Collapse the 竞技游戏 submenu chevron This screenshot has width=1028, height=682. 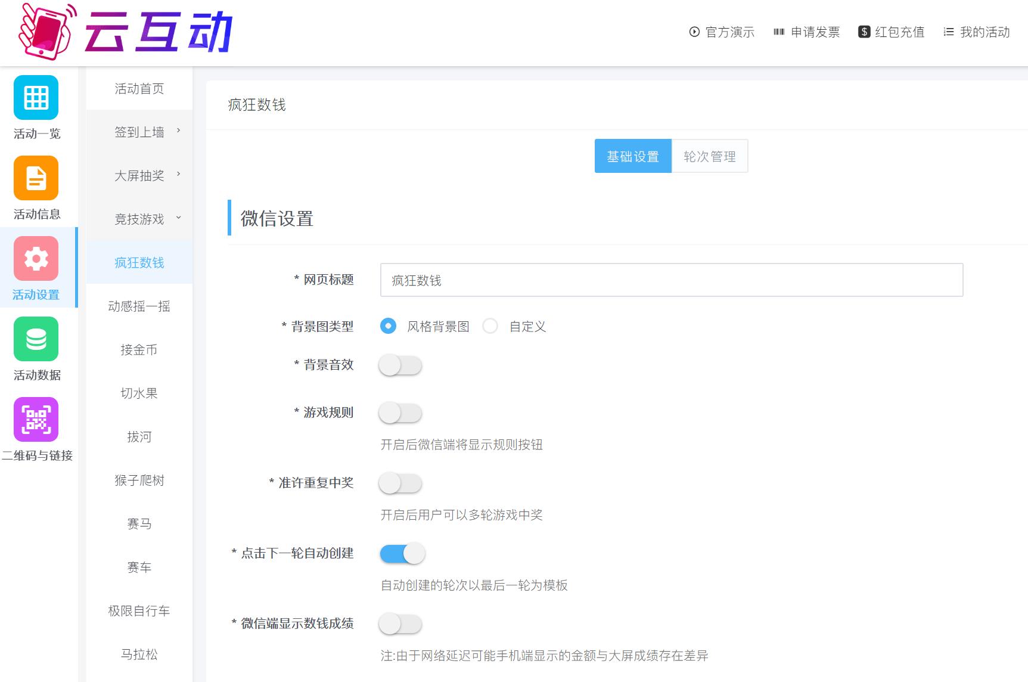coord(178,218)
